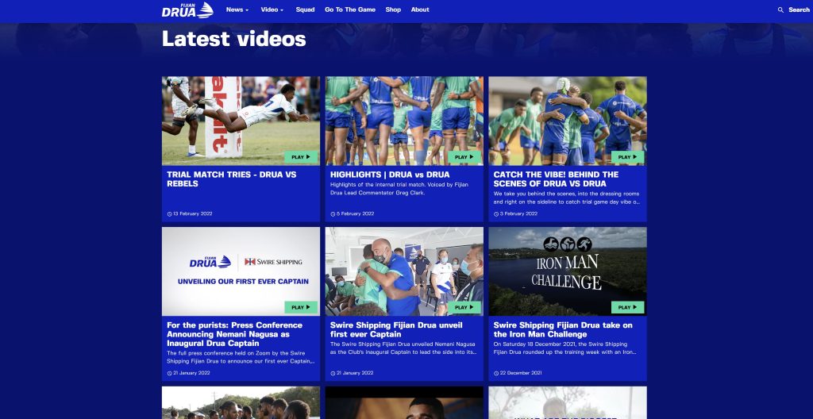The height and width of the screenshot is (419, 813).
Task: Click 'take on the Iron Man Challenge' title
Action: pos(563,329)
